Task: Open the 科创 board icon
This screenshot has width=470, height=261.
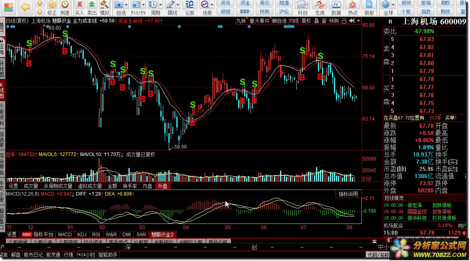Action: click(x=302, y=8)
